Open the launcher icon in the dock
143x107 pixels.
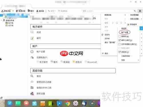(10, 103)
